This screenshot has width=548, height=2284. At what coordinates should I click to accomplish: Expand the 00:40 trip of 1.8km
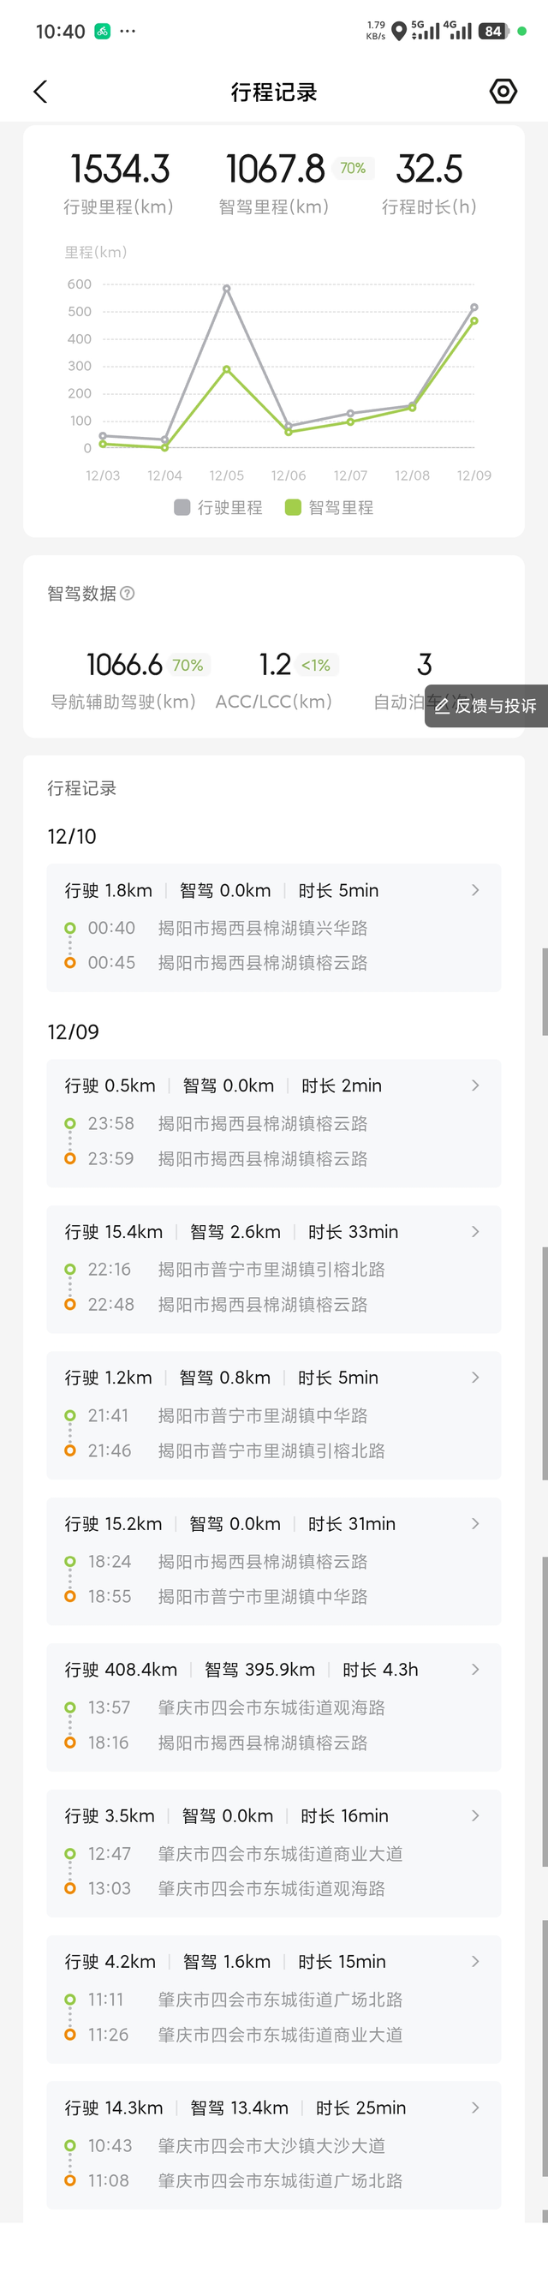pos(475,890)
